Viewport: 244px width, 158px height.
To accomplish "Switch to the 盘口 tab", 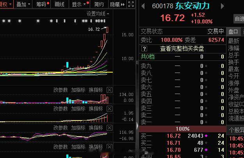I will click(x=233, y=32).
